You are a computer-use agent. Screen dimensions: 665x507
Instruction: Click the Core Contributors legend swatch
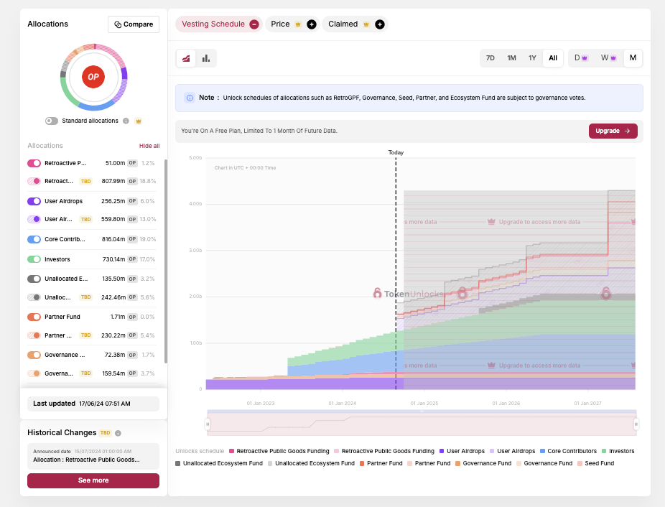(542, 451)
